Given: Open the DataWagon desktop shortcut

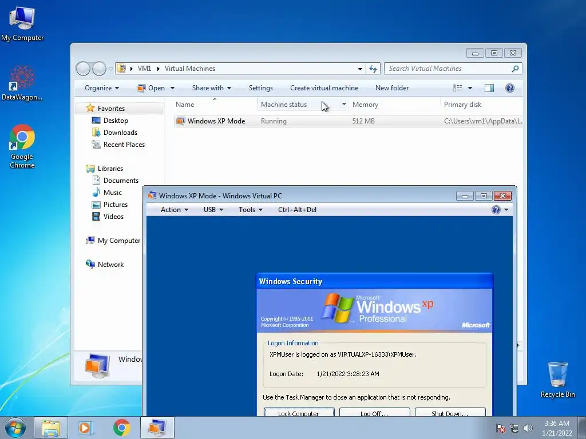Looking at the screenshot, I should pos(22,83).
